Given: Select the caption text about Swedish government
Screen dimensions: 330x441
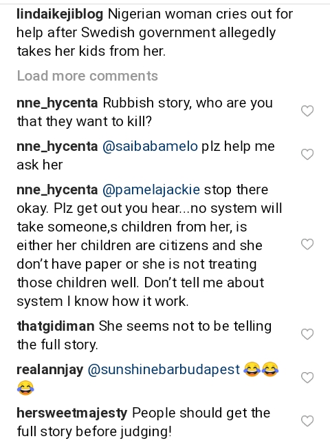Looking at the screenshot, I should [x=155, y=32].
